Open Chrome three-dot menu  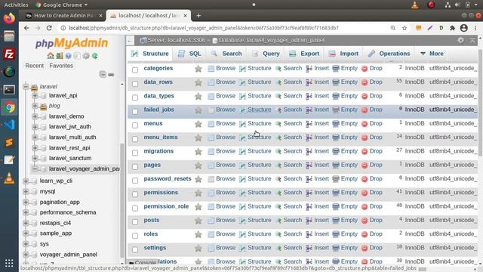click(475, 28)
